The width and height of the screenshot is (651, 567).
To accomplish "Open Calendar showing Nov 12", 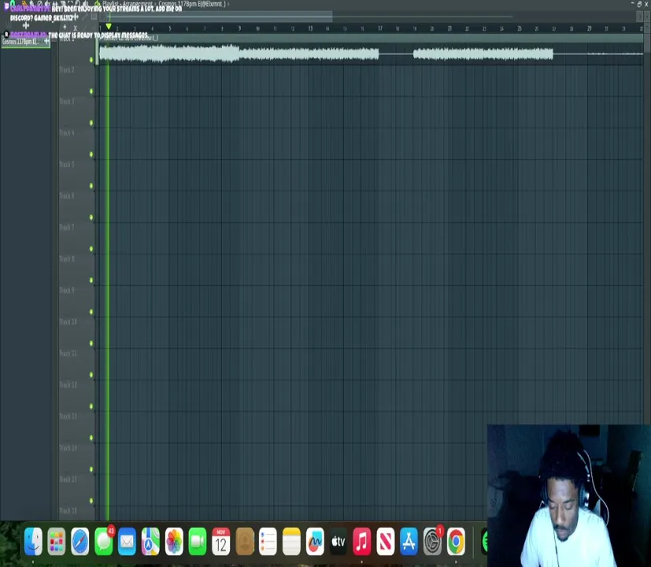I will pos(221,542).
